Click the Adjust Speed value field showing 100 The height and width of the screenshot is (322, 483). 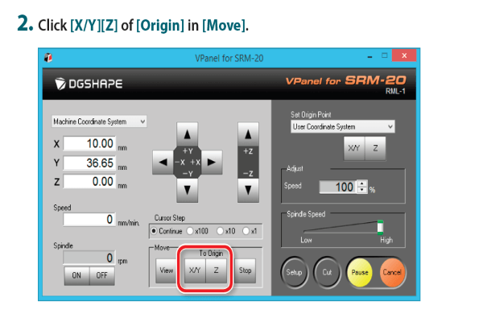[338, 187]
